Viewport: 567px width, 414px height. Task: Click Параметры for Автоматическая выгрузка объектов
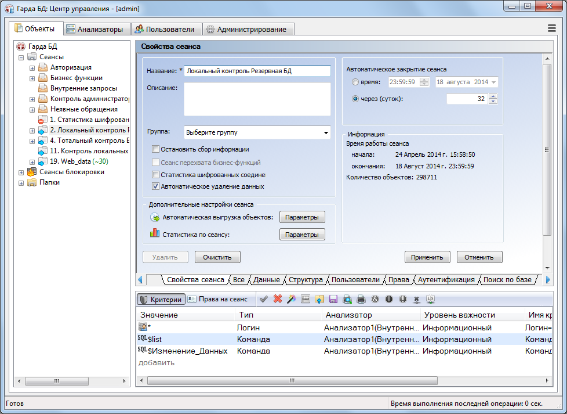[302, 217]
